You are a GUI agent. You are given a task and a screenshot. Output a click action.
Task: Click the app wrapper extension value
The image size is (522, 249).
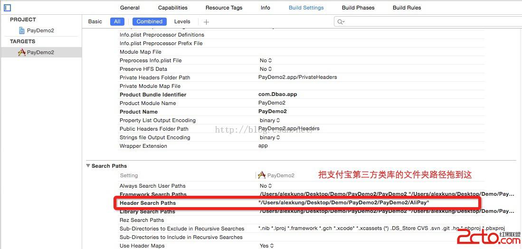click(263, 146)
